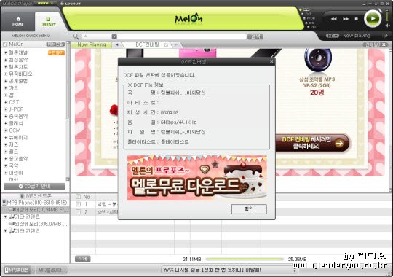Image resolution: width=393 pixels, height=277 pixels.
Task: Expand the 멜론차트 tree node
Action: (6, 67)
